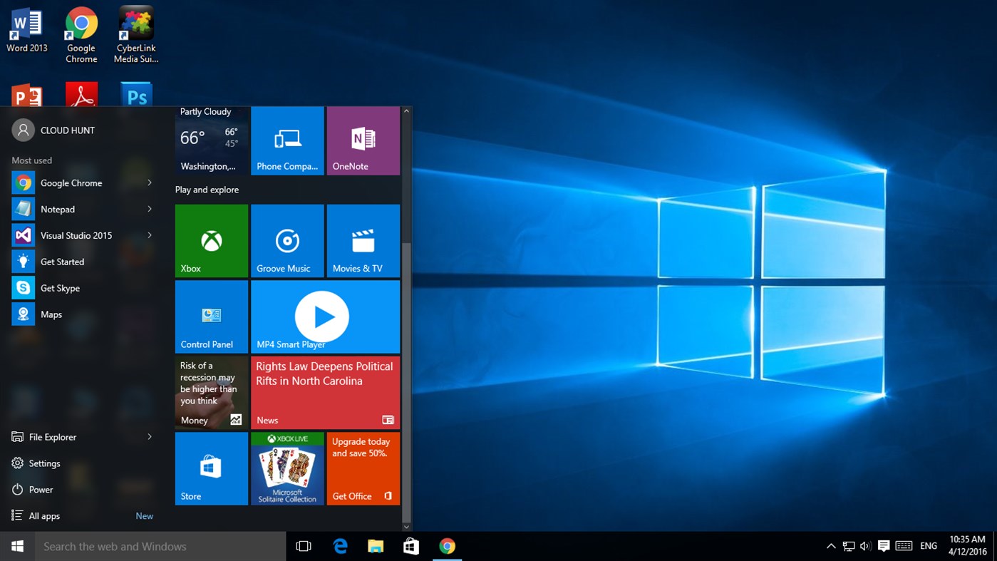997x561 pixels.
Task: Click the Search the web and Windows box
Action: tap(160, 546)
